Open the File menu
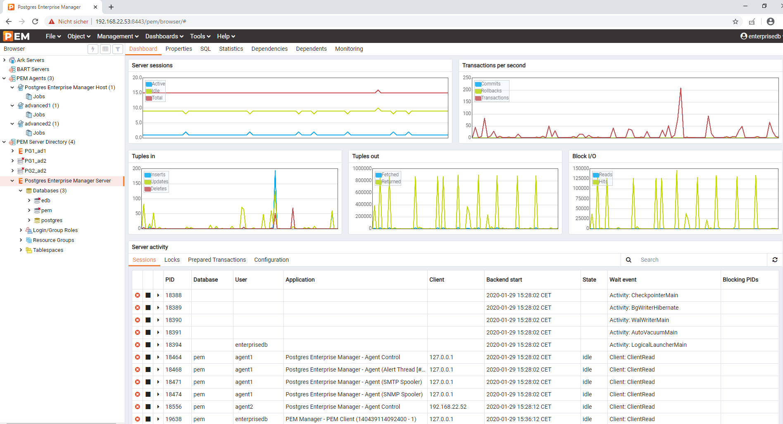Screen dimensions: 783x424 53,36
